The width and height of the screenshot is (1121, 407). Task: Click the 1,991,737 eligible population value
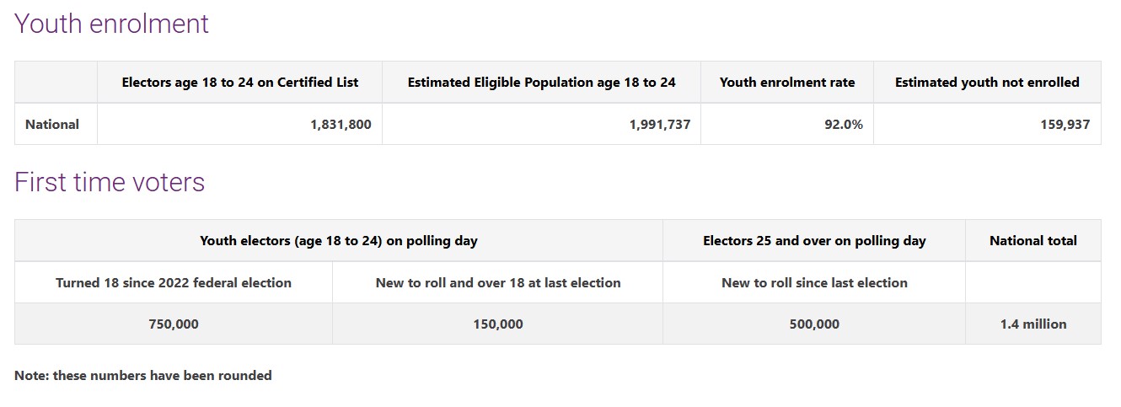coord(659,125)
